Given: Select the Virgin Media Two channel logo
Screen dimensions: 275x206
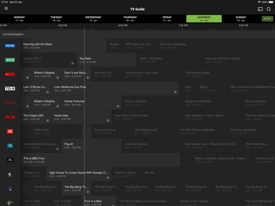Looking at the screenshot, I should [x=10, y=103].
